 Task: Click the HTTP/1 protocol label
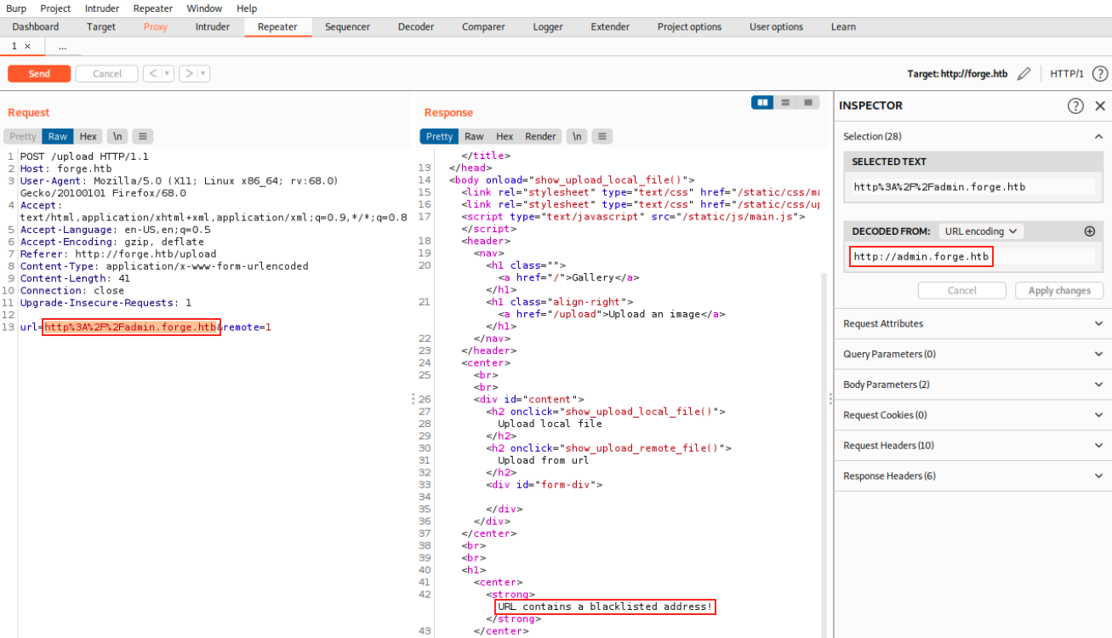point(1067,74)
